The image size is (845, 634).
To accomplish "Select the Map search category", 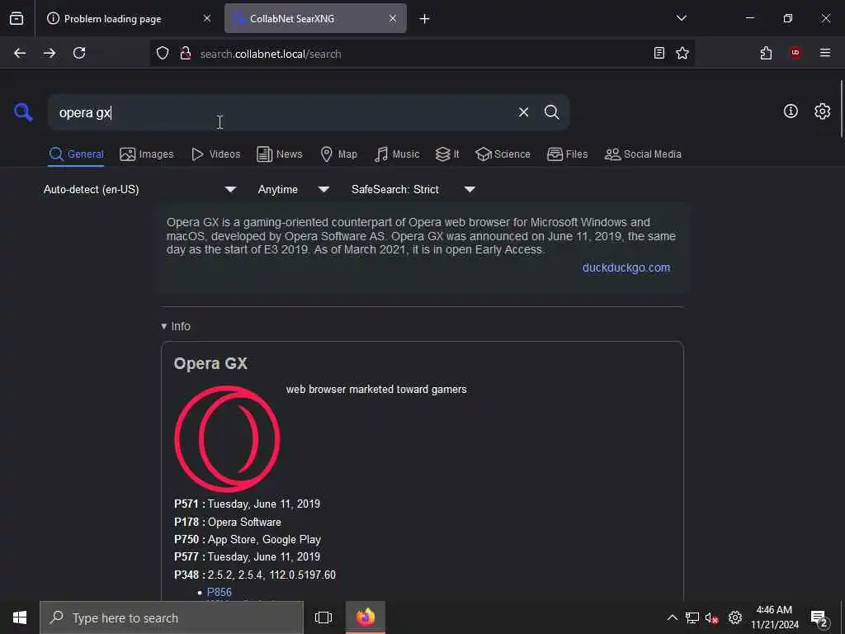I will (x=338, y=154).
